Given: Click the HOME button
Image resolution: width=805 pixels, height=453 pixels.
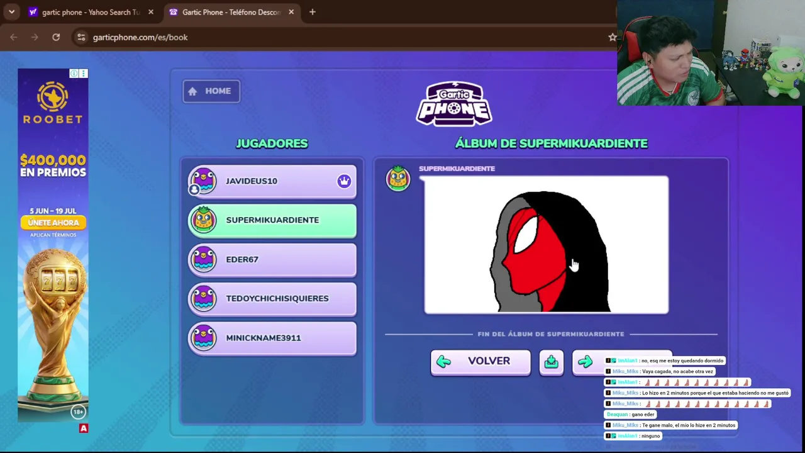Looking at the screenshot, I should pos(211,91).
